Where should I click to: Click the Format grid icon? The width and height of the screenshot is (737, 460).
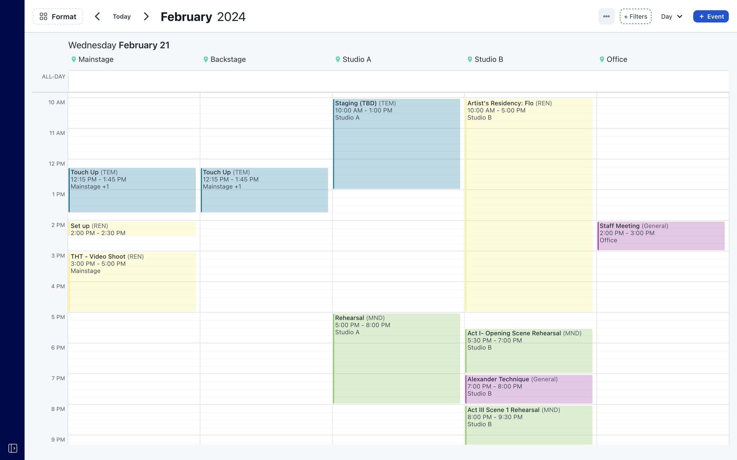tap(44, 16)
